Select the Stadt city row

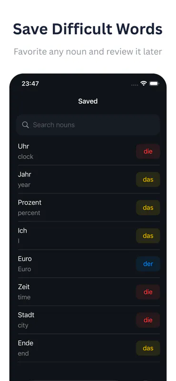pyautogui.click(x=89, y=320)
